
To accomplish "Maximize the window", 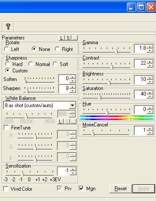I will 141,7.
